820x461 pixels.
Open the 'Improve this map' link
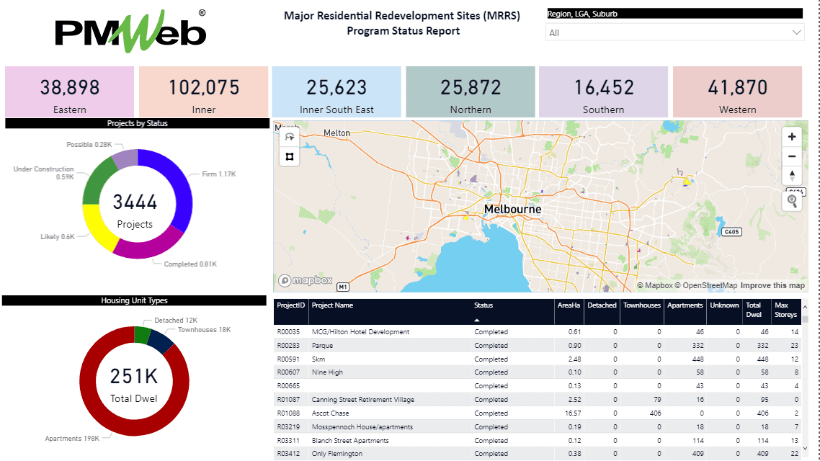point(772,285)
